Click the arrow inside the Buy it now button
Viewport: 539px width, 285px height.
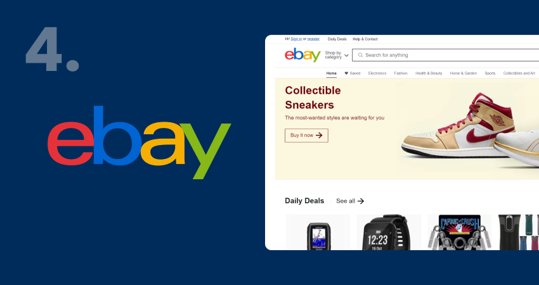click(x=319, y=136)
